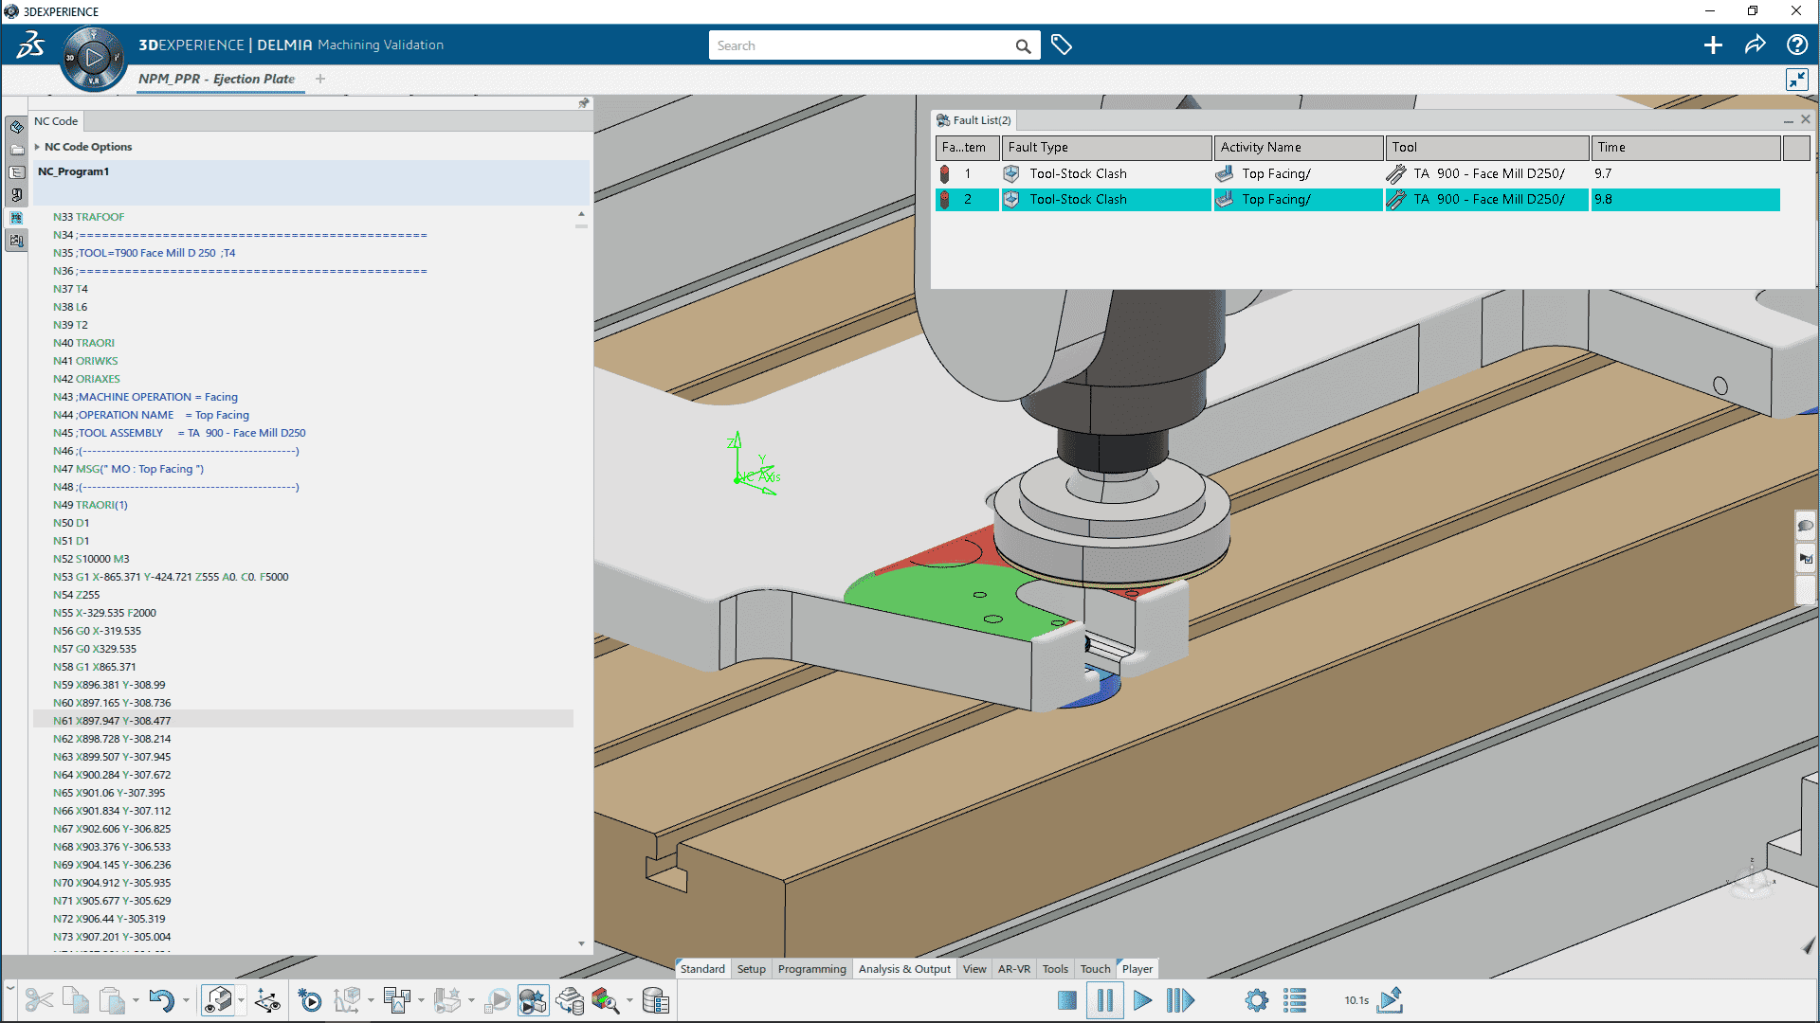Open the dropdown arrow beside the undo button
Viewport: 1820px width, 1023px height.
coord(186,1000)
